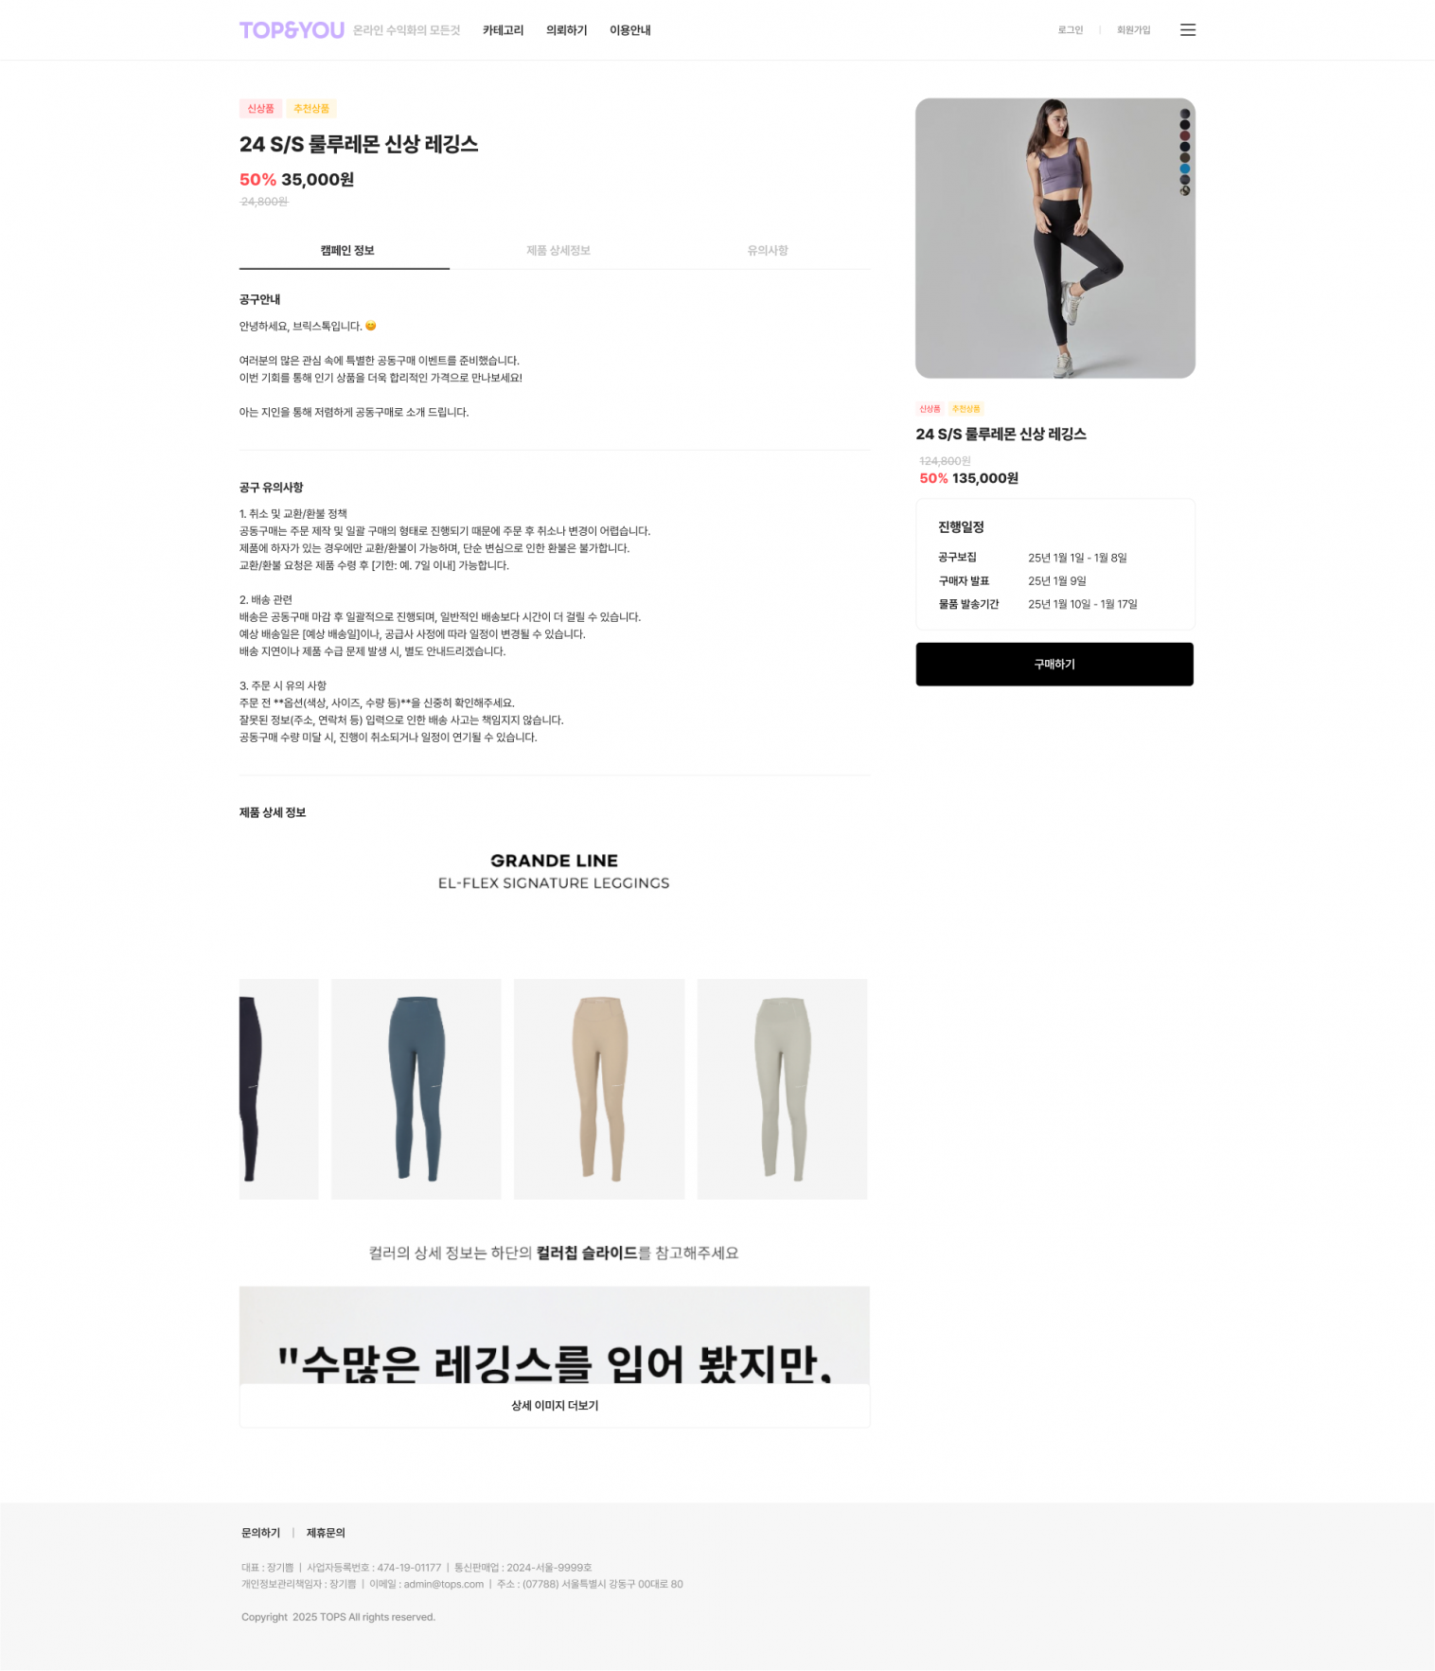Select the 캠페인 정보 tab
The height and width of the screenshot is (1671, 1435).
coord(347,251)
